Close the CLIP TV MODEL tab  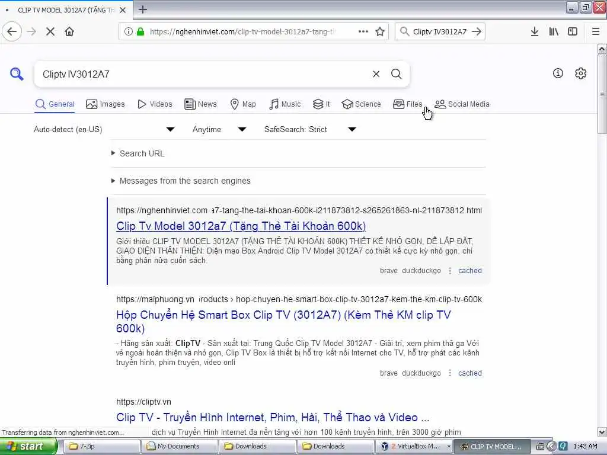pos(123,10)
